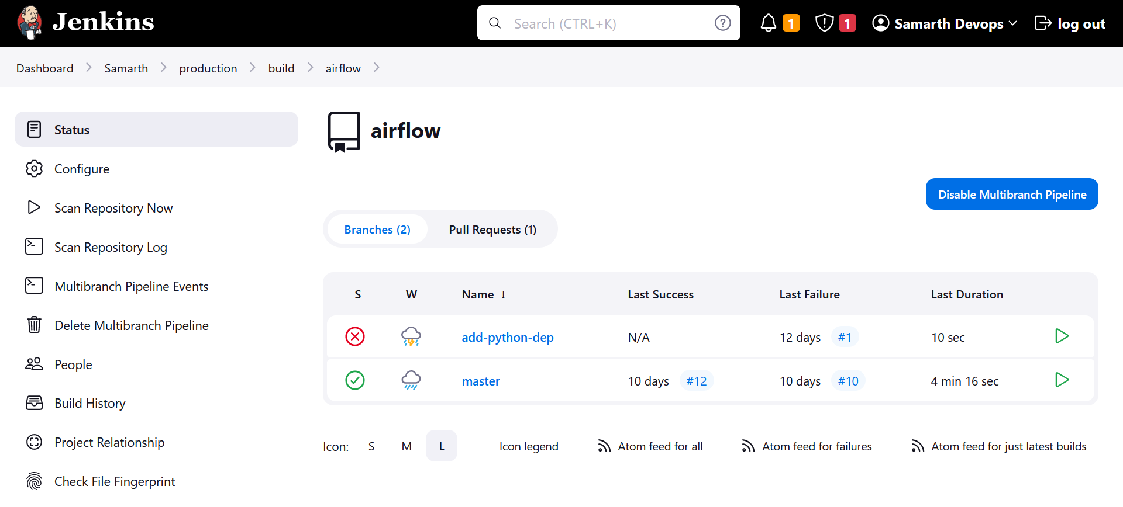Click RSS icon for Atom feed for failures
Image resolution: width=1123 pixels, height=507 pixels.
click(748, 446)
